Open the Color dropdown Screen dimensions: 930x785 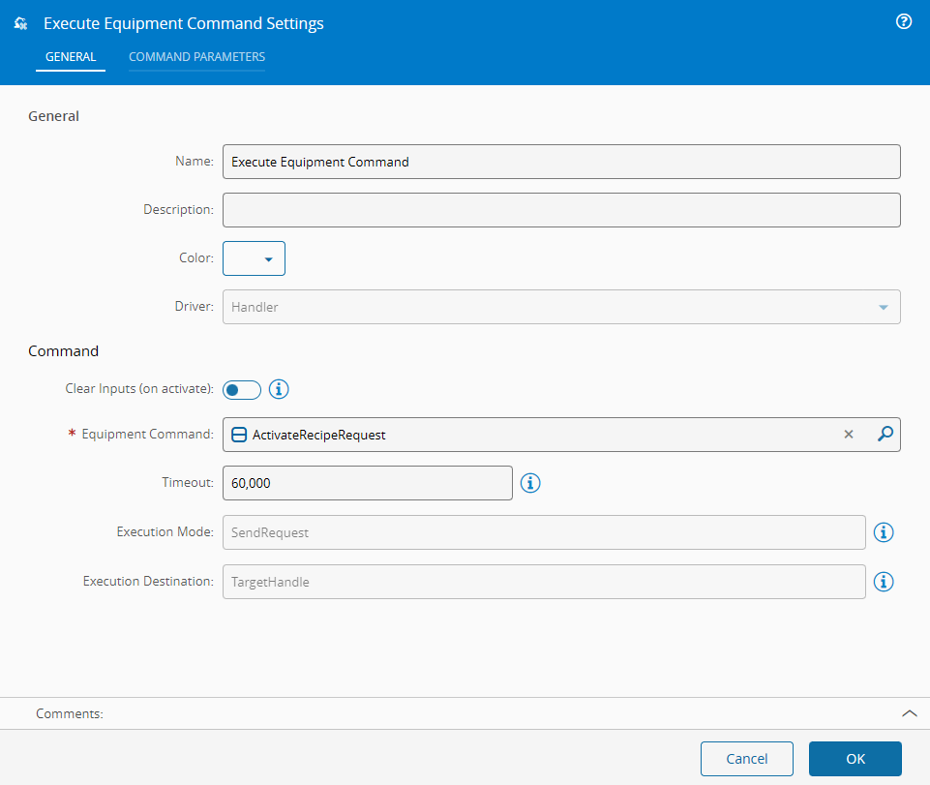pos(269,258)
